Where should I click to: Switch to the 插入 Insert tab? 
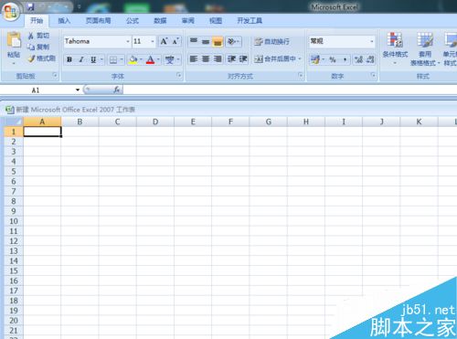64,21
